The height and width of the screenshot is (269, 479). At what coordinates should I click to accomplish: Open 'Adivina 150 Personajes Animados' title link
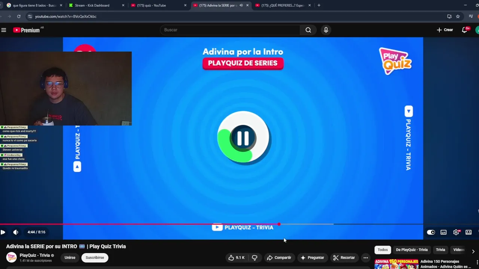[446, 264]
